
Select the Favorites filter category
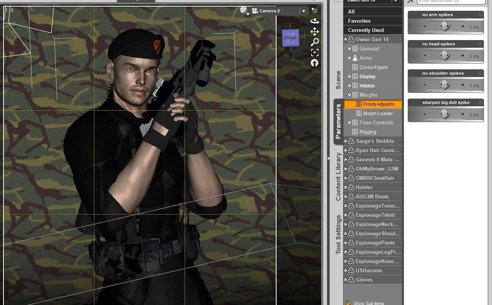tap(373, 21)
